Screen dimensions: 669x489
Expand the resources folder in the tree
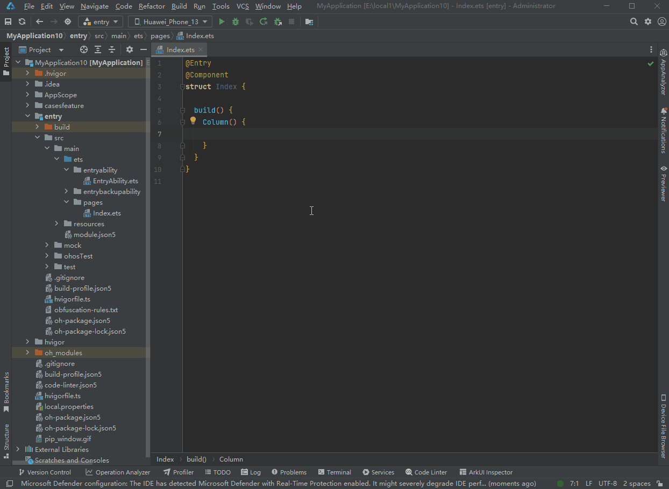point(57,224)
